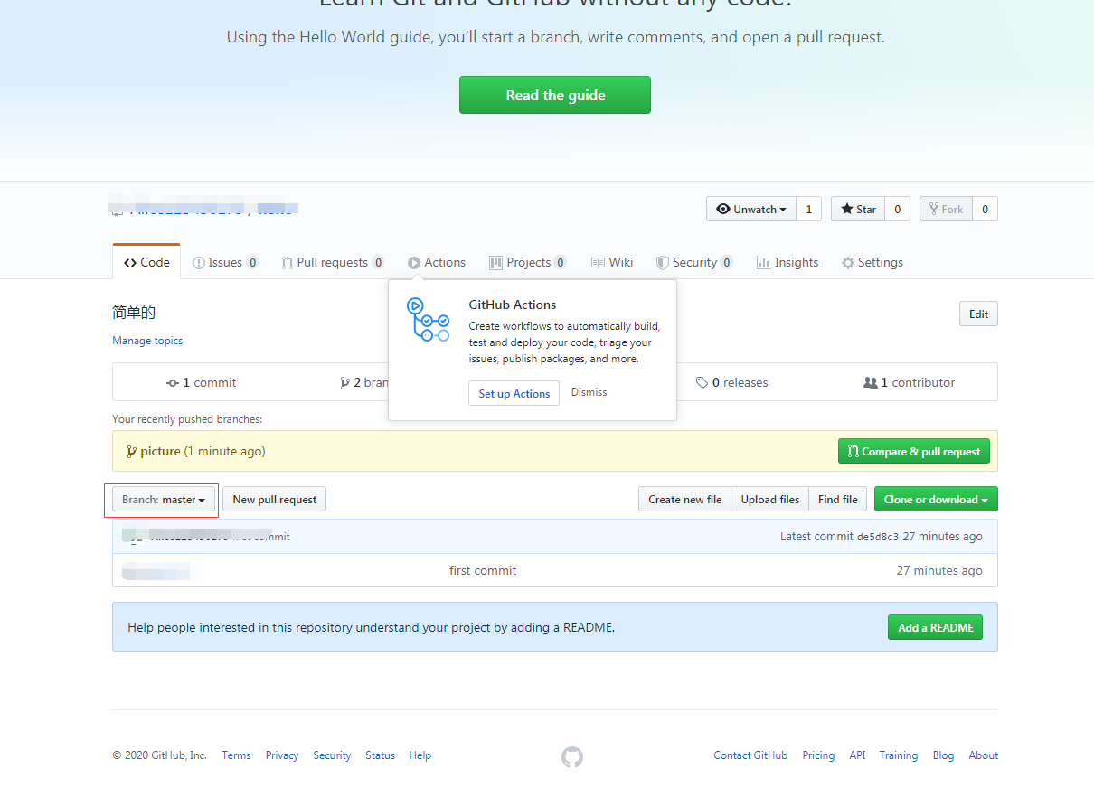
Task: Click Add a README button
Action: [x=936, y=627]
